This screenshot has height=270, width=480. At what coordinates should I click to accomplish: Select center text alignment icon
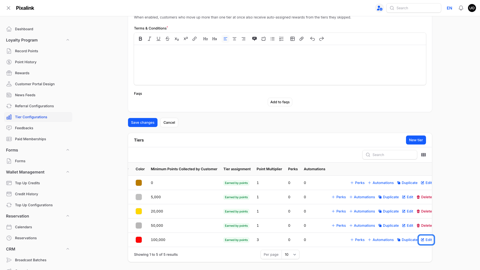point(234,39)
